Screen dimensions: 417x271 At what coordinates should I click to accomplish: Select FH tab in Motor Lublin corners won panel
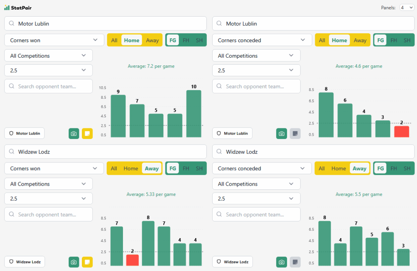point(186,40)
